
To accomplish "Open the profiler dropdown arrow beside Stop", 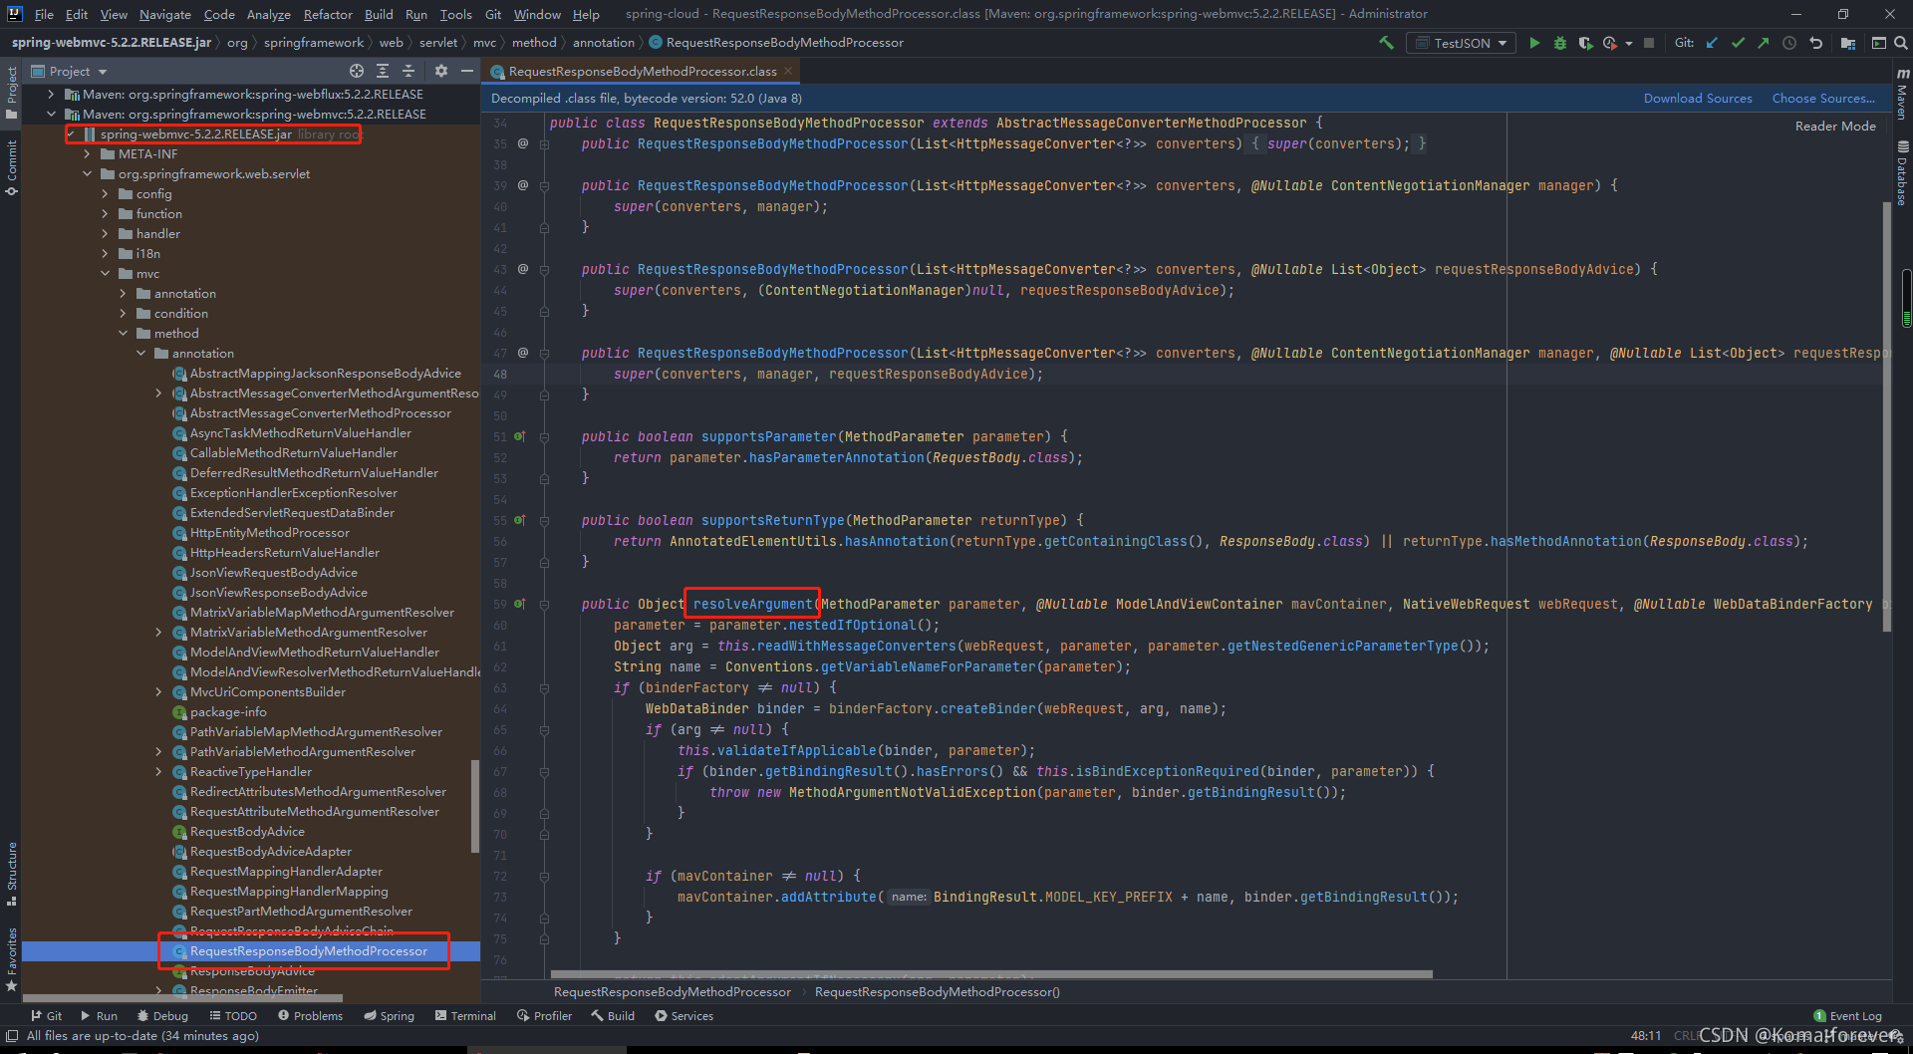I will [x=1629, y=43].
